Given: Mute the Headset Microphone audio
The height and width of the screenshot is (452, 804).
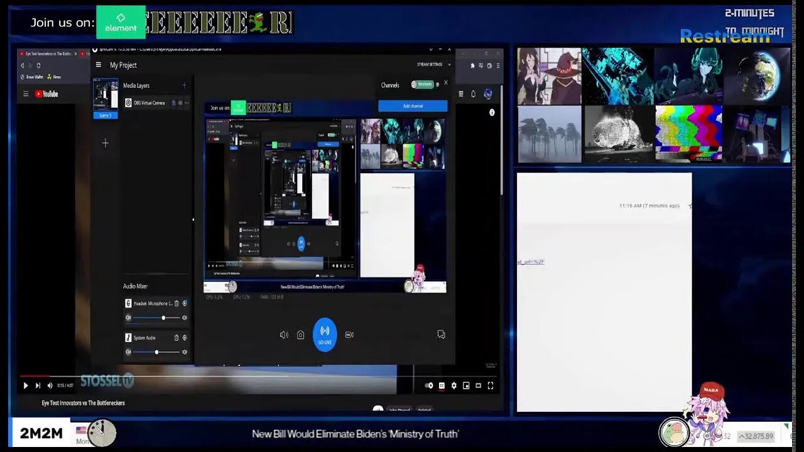Looking at the screenshot, I should (128, 318).
